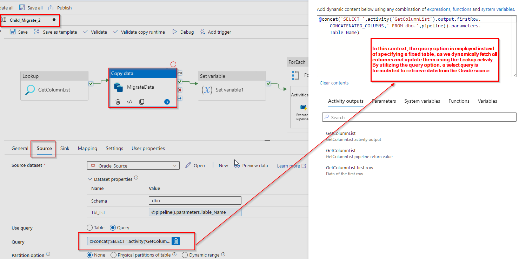Image resolution: width=519 pixels, height=259 pixels.
Task: Click the Execute Pipeline icon inside ForEach
Action: [303, 108]
